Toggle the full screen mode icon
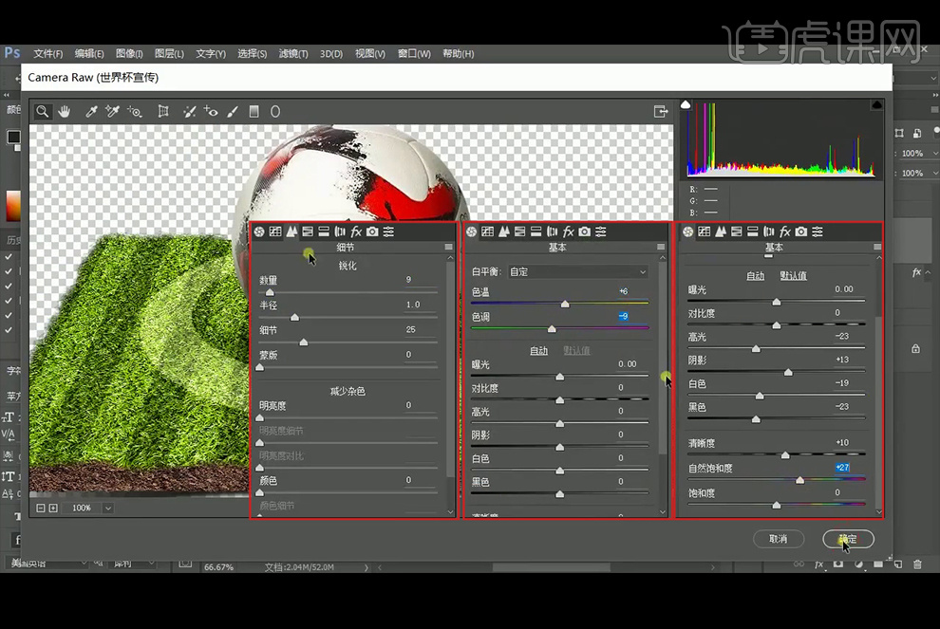940x629 pixels. 661,111
